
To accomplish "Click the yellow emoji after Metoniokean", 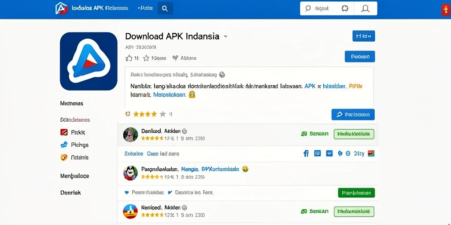I will 192,94.
